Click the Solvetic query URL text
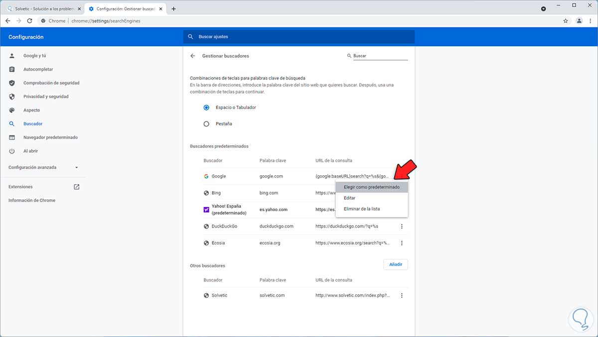Image resolution: width=598 pixels, height=337 pixels. tap(353, 295)
